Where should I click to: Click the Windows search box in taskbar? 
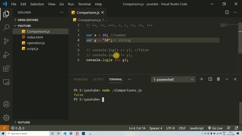point(28,133)
